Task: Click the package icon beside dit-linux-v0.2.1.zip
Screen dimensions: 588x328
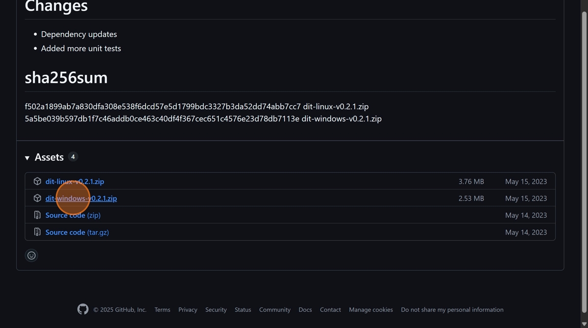Action: pos(37,181)
